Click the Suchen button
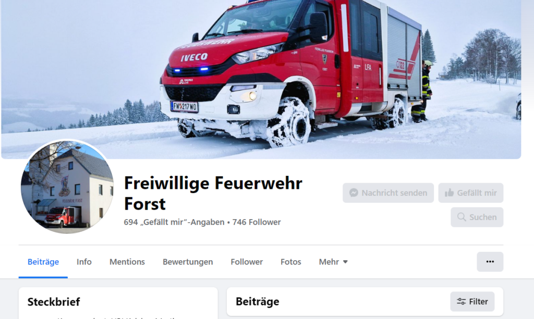 tap(477, 217)
